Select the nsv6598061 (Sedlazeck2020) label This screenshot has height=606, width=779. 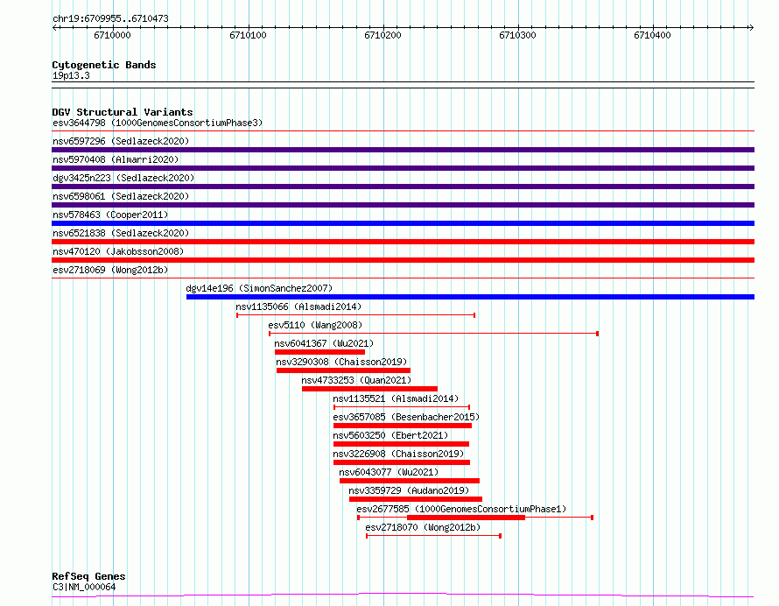[121, 196]
